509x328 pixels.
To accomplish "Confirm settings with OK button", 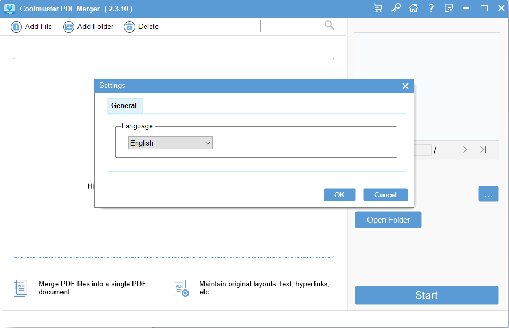I will click(x=340, y=195).
